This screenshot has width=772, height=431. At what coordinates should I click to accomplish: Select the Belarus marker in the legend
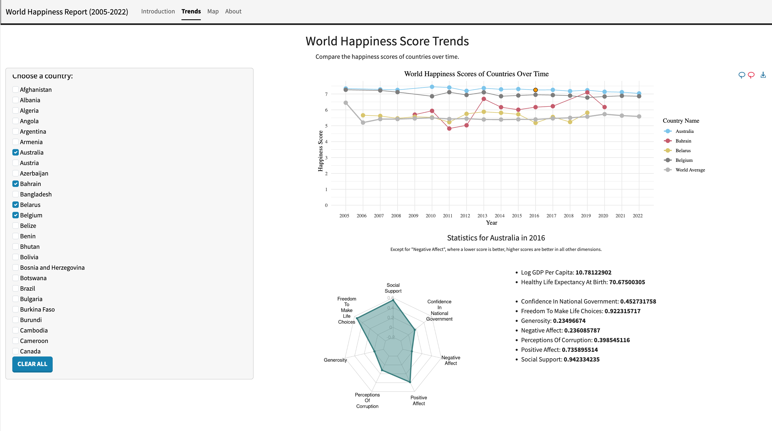(668, 150)
